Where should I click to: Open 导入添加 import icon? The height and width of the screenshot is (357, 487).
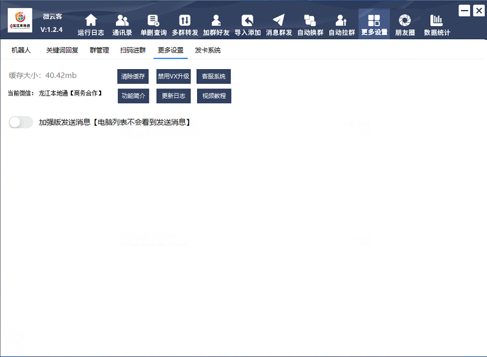[x=247, y=21]
